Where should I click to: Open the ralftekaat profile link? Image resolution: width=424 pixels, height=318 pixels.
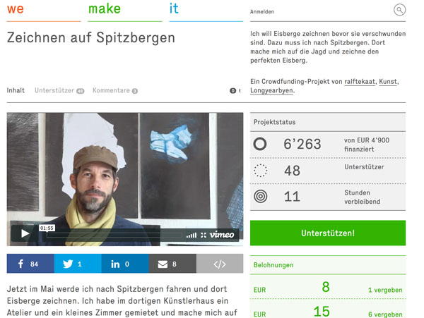[x=360, y=82]
